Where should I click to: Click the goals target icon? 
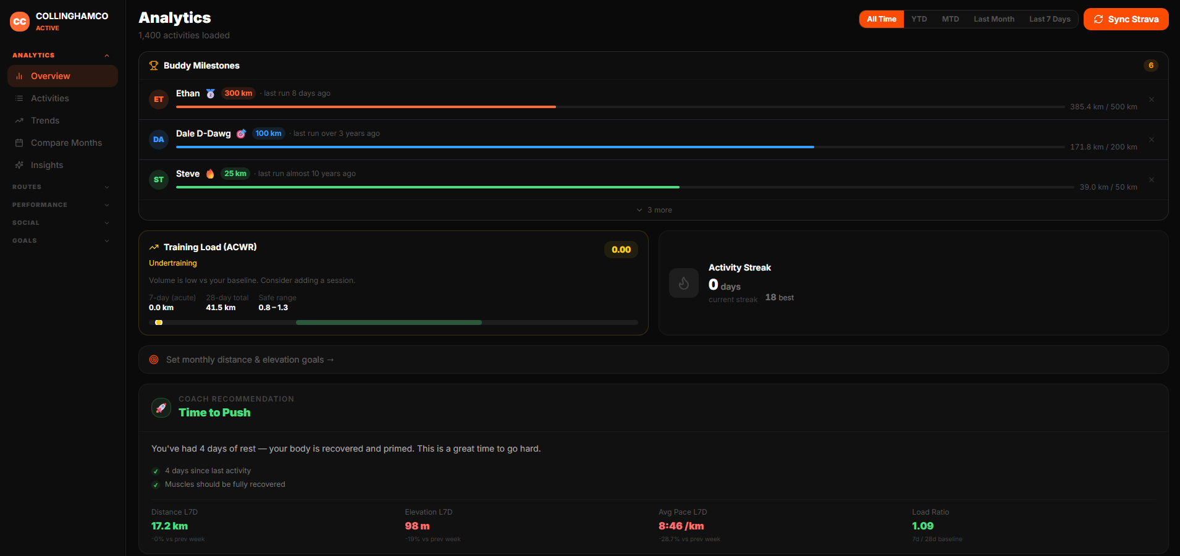(154, 360)
